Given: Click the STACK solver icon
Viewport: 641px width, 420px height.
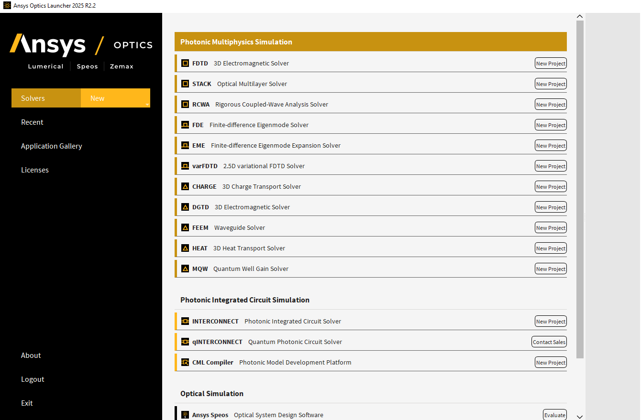Looking at the screenshot, I should click(185, 84).
